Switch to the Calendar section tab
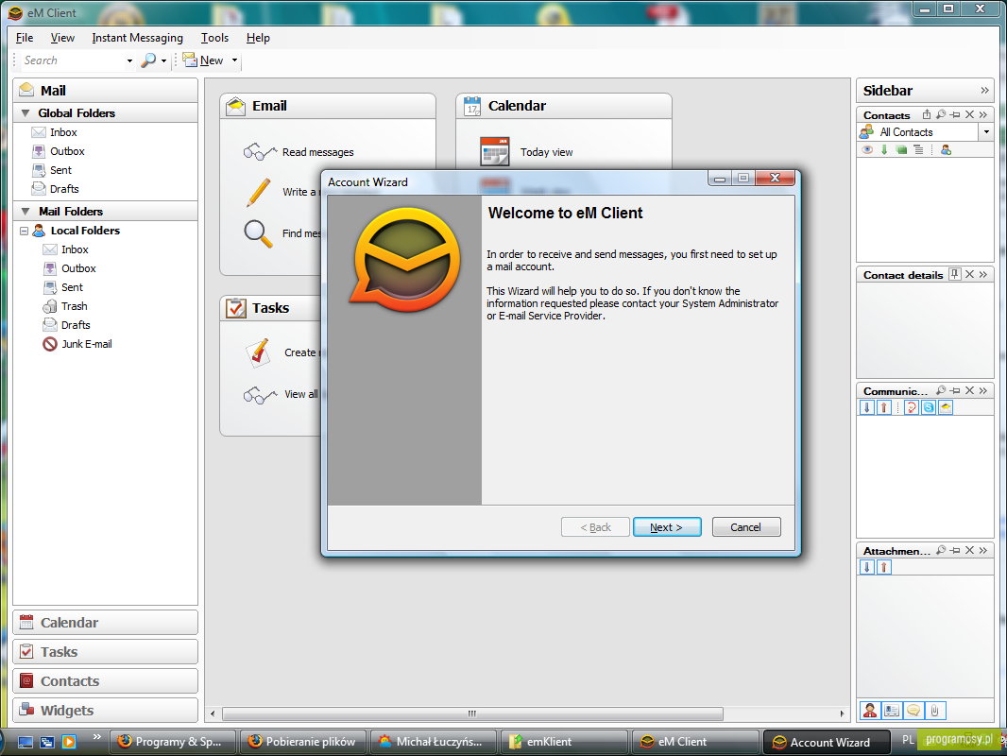 105,623
